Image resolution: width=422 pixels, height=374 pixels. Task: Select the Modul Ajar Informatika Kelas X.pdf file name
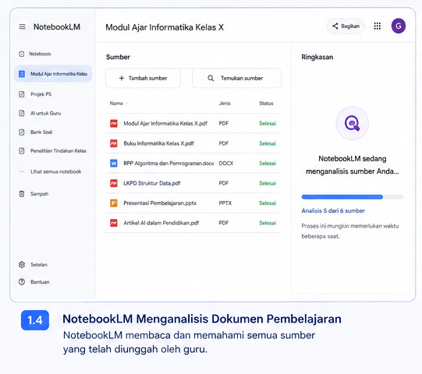click(x=165, y=123)
